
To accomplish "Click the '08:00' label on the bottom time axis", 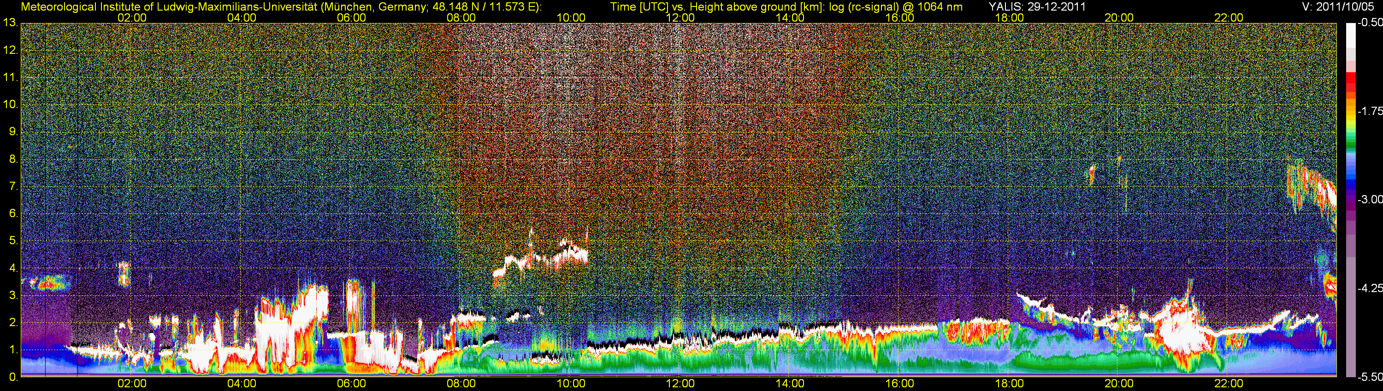I will tap(461, 384).
